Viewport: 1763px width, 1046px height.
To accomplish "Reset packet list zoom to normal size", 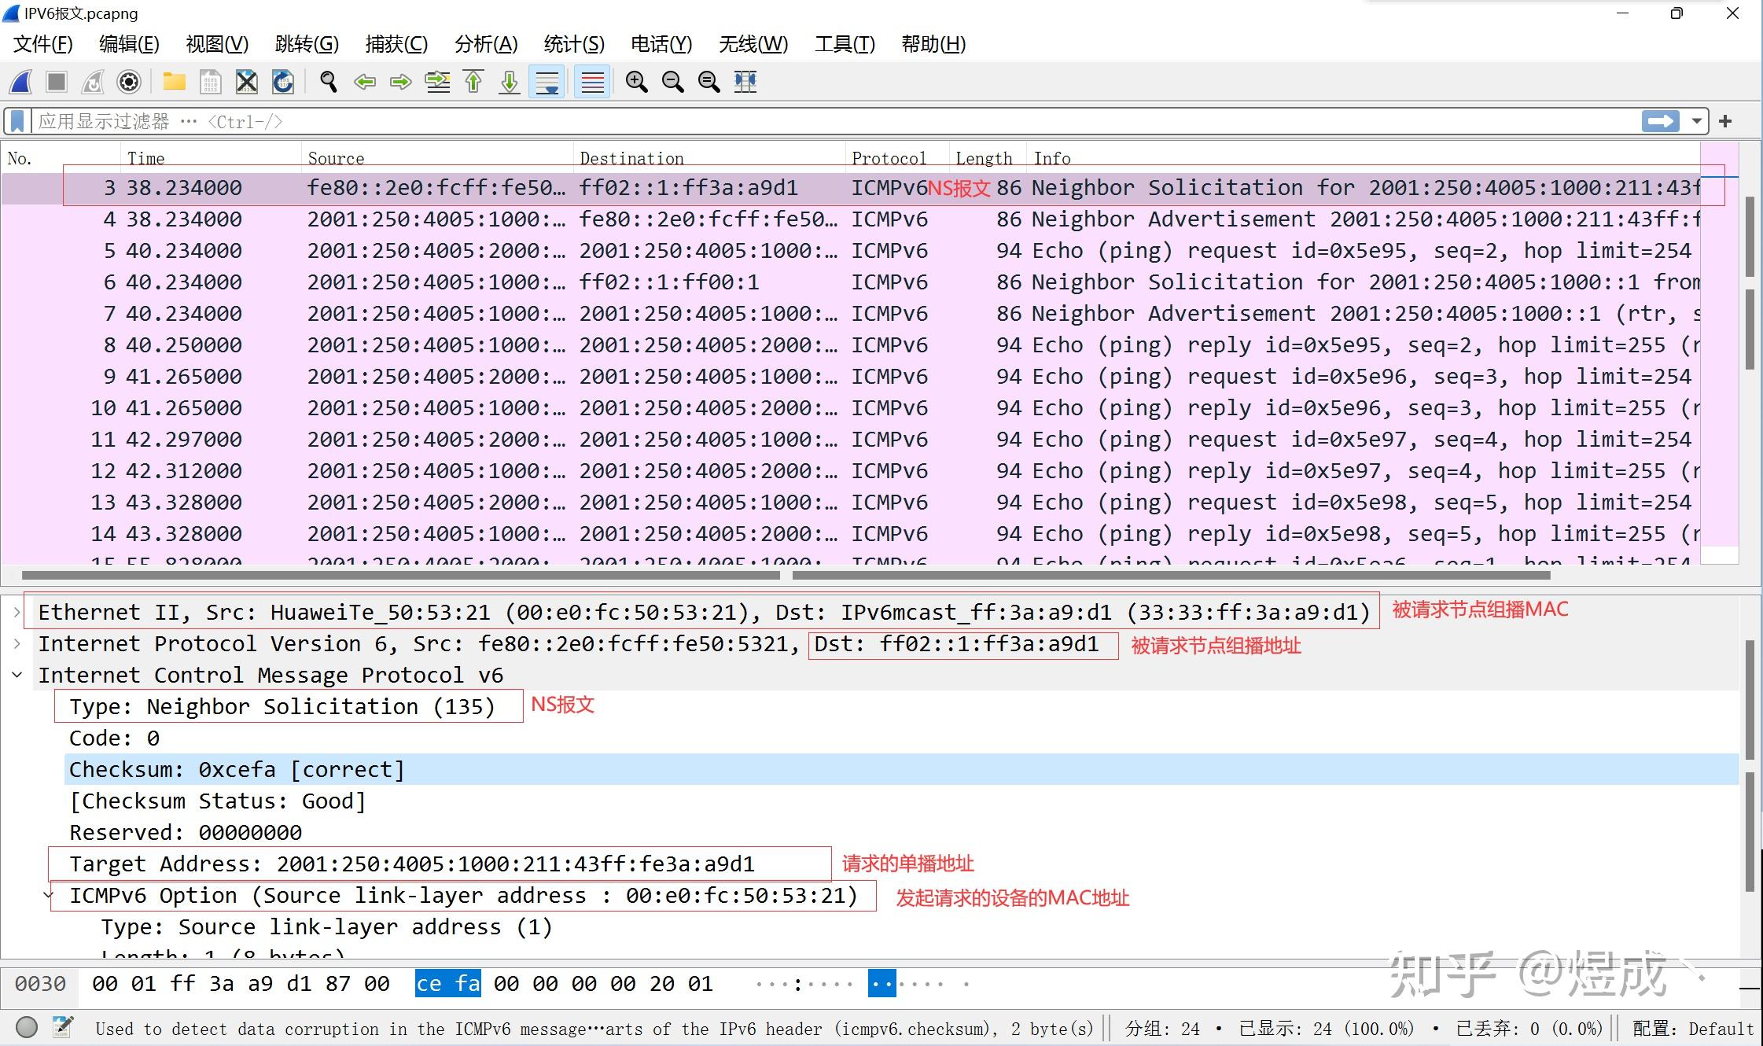I will [708, 82].
